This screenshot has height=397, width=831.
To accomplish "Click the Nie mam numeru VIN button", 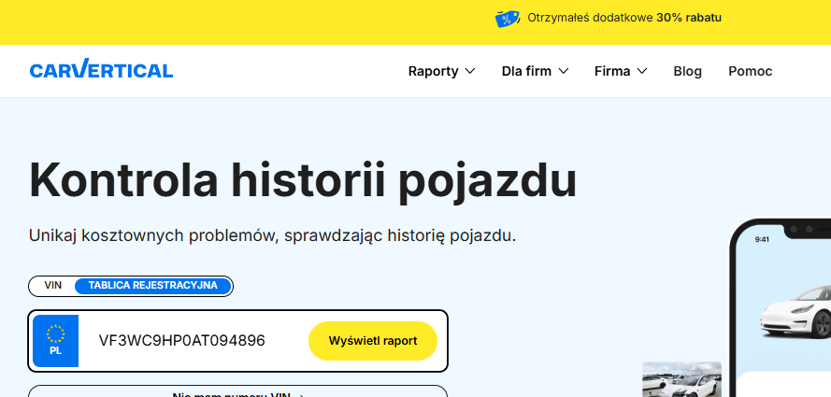I will pos(237,392).
